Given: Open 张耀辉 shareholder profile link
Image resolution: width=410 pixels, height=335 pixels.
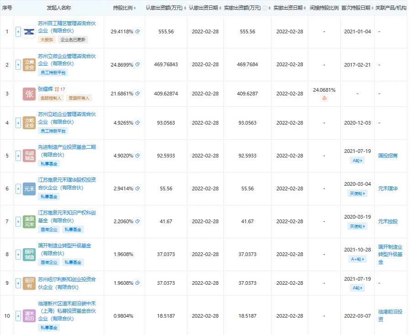Looking at the screenshot, I should (x=45, y=89).
